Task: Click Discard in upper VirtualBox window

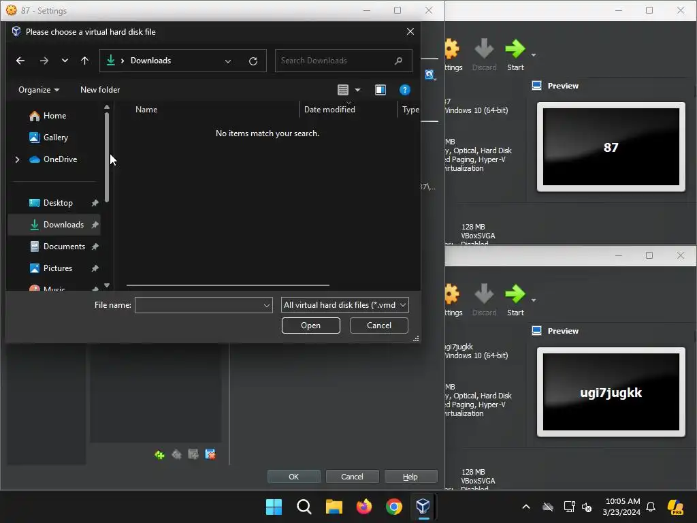Action: pos(484,55)
